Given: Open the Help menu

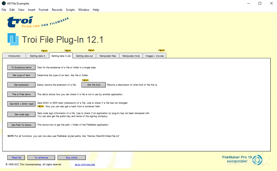Looking at the screenshot, I should (96, 10).
